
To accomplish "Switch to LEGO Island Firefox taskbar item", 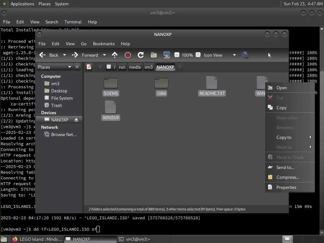I will coord(37,239).
